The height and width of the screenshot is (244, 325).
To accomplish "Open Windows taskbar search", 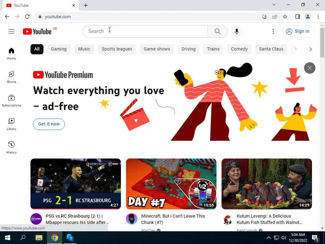I will click(23, 238).
